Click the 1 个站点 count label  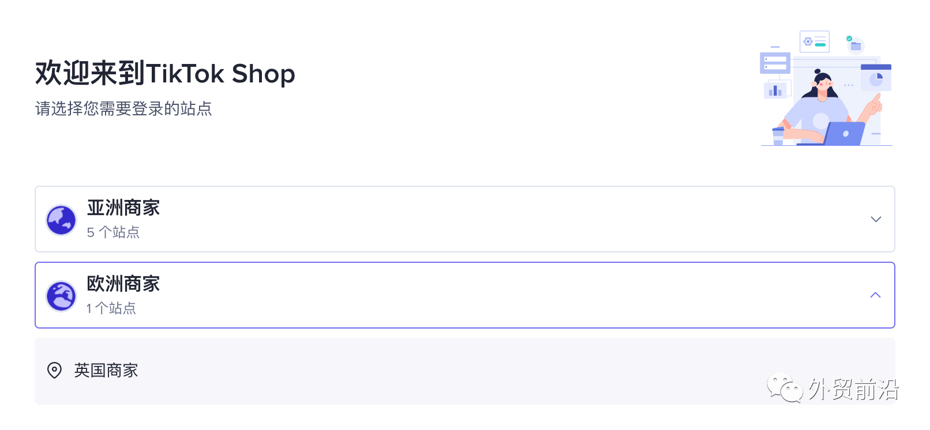(111, 308)
